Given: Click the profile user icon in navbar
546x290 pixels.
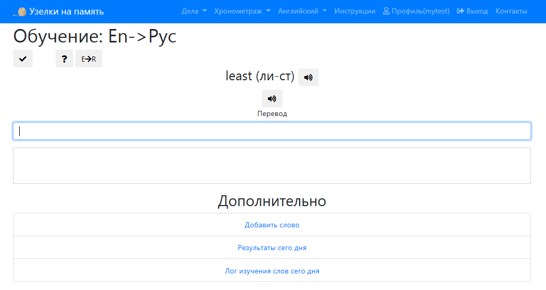Looking at the screenshot, I should point(386,11).
